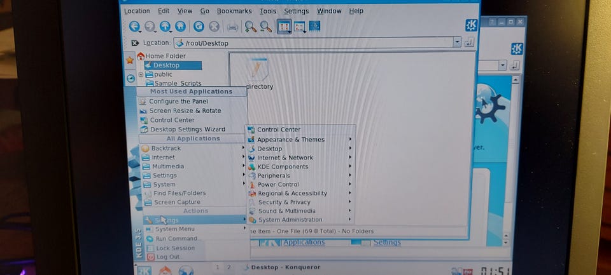Zoom out with the magnifier minus icon
The image size is (611, 275).
(x=266, y=27)
